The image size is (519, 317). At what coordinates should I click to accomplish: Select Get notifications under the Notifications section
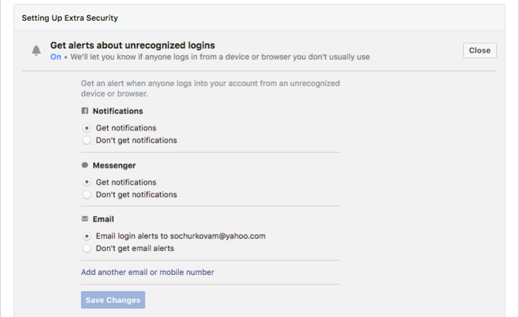click(x=87, y=128)
